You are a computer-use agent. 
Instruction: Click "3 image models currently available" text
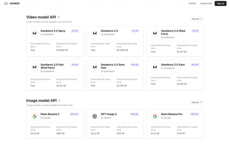click(50, 105)
